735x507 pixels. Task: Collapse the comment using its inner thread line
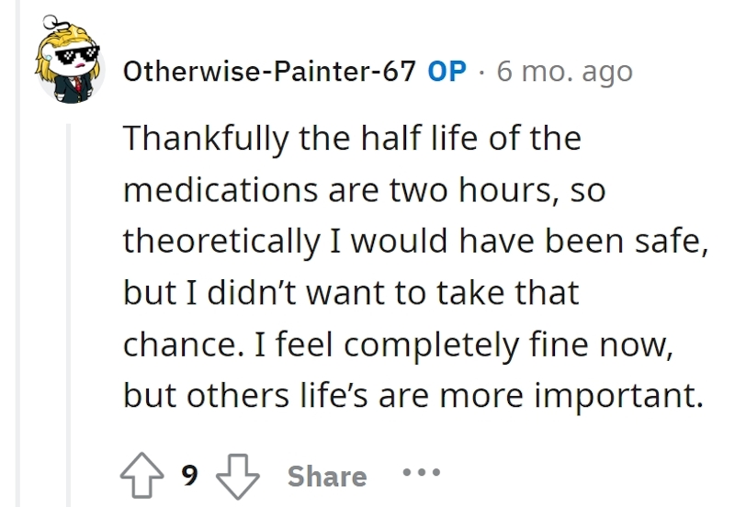click(x=68, y=315)
